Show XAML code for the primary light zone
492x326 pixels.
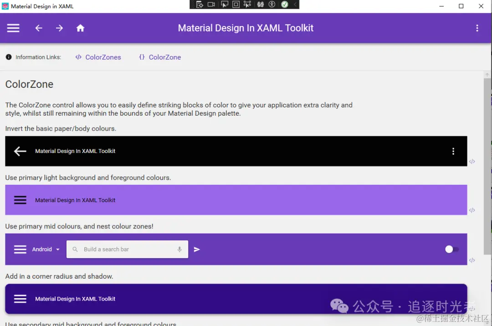(472, 210)
